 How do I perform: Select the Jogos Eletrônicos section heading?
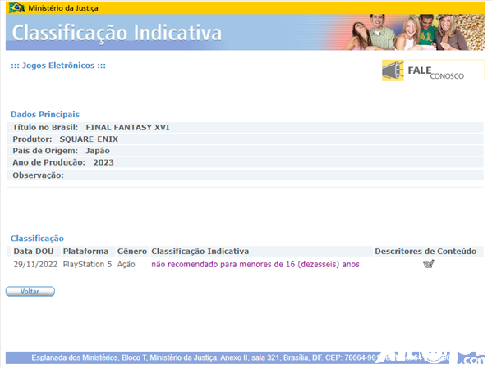tap(58, 66)
